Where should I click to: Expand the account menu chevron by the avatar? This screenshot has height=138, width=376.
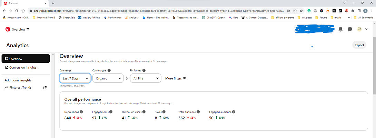[366, 29]
